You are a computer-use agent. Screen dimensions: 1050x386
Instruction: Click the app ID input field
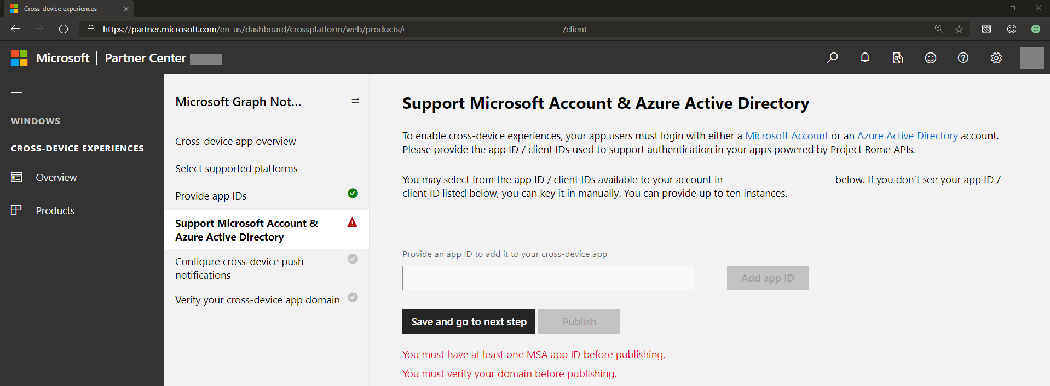tap(548, 278)
